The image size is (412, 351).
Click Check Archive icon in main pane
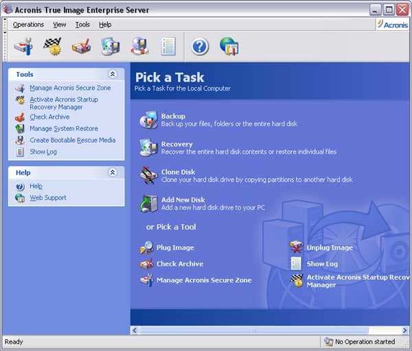147,264
